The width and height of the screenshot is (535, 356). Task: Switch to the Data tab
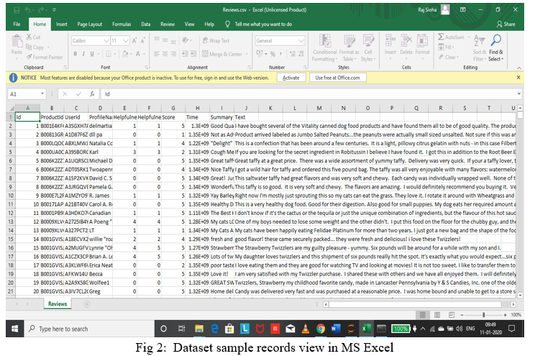pyautogui.click(x=146, y=24)
